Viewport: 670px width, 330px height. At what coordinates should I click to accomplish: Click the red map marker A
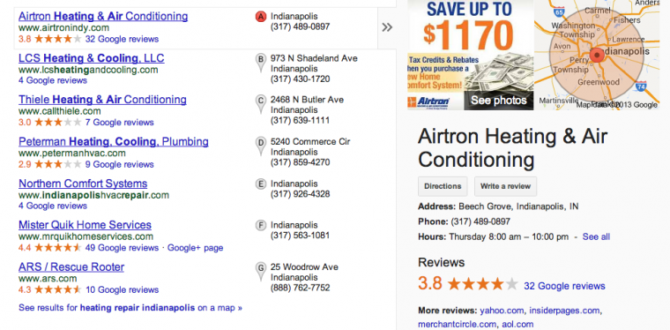click(x=261, y=17)
